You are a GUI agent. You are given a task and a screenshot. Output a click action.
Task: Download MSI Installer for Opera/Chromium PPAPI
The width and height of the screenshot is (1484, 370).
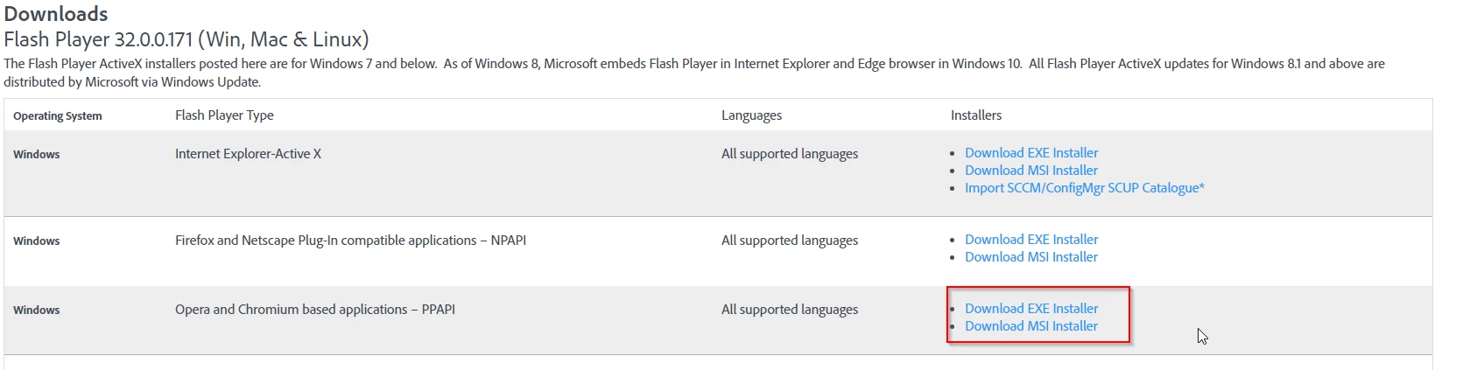coord(1031,326)
